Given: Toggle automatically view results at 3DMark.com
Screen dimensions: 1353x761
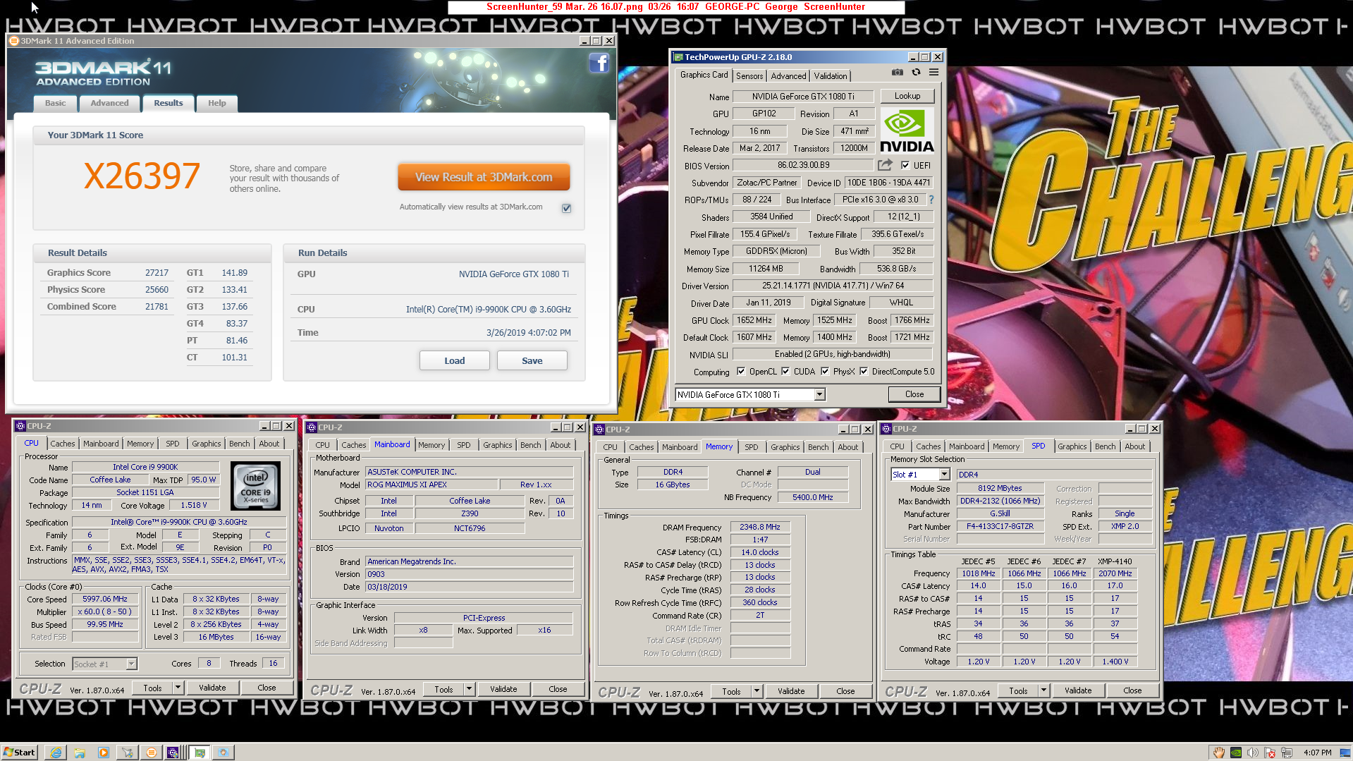Looking at the screenshot, I should tap(566, 208).
